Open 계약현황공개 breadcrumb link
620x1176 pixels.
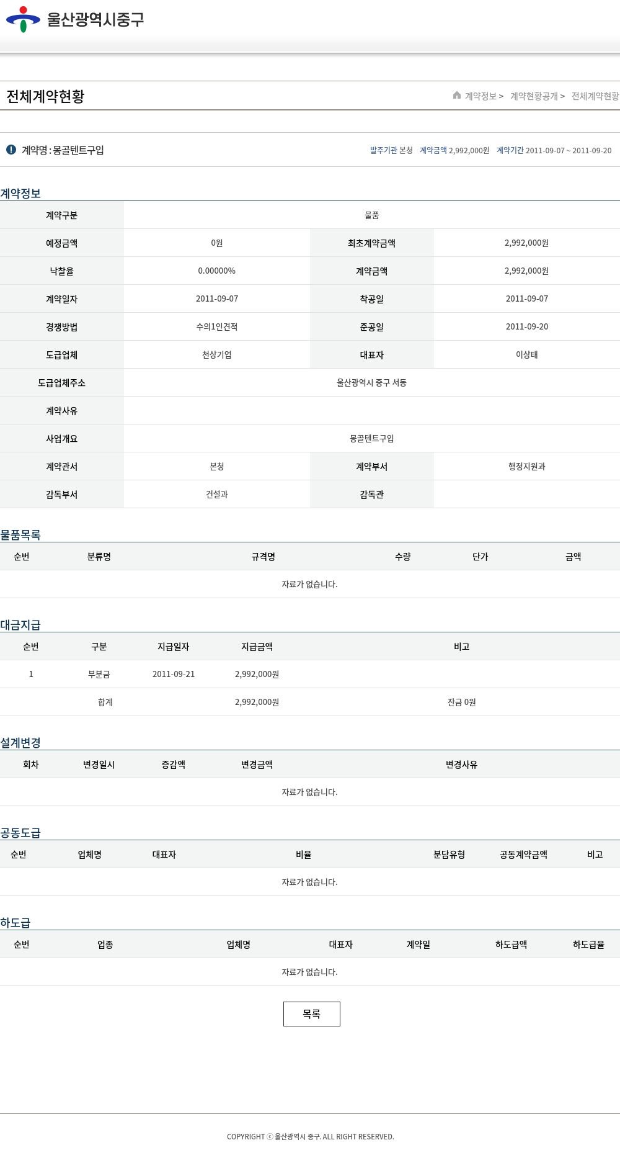534,96
